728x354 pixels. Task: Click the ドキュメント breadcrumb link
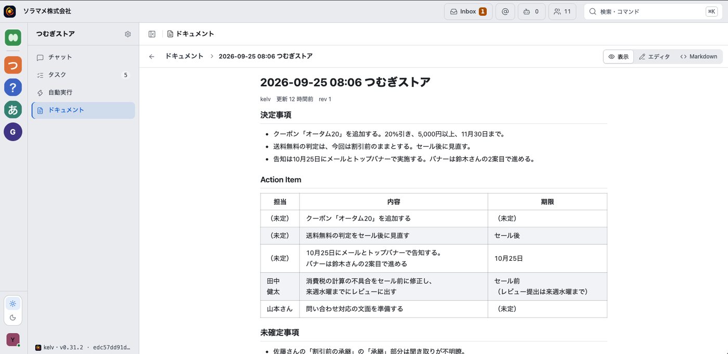(184, 56)
